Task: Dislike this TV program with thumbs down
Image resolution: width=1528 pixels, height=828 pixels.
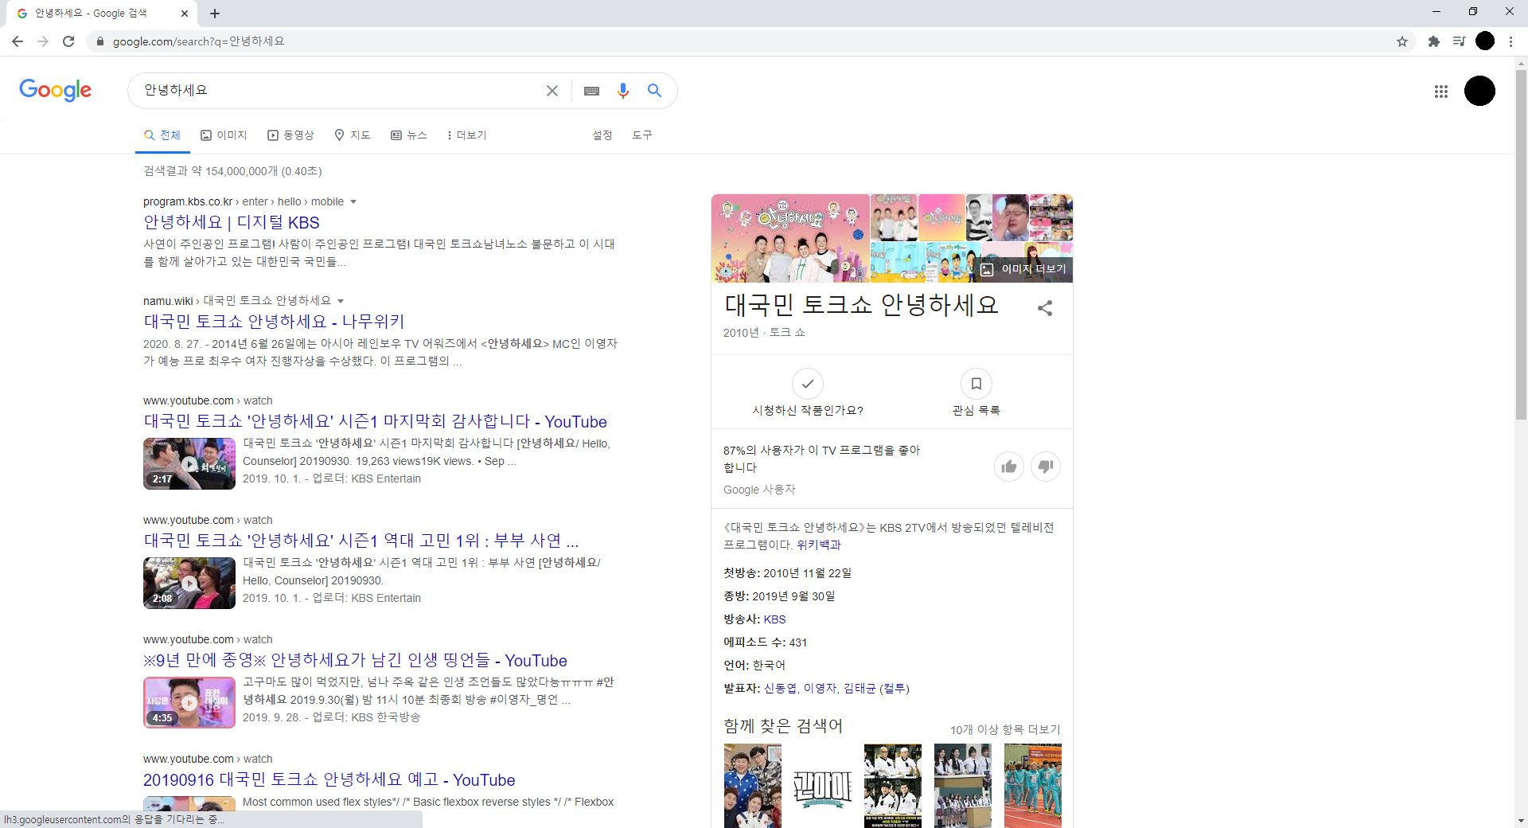Action: (x=1046, y=467)
